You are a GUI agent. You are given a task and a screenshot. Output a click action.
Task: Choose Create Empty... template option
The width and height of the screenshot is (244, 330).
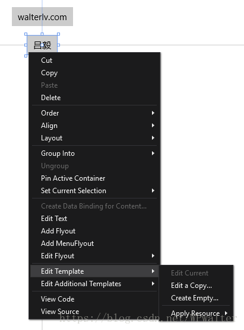click(x=197, y=298)
